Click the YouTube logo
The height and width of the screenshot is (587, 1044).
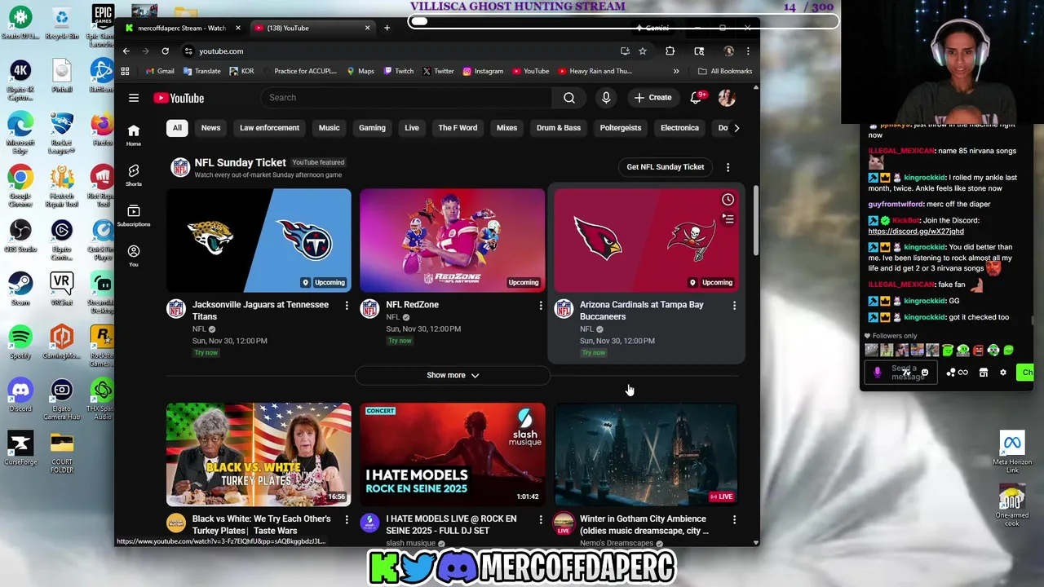179,98
